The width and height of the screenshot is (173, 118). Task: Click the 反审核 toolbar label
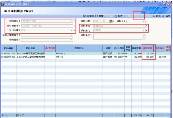[x=90, y=16]
